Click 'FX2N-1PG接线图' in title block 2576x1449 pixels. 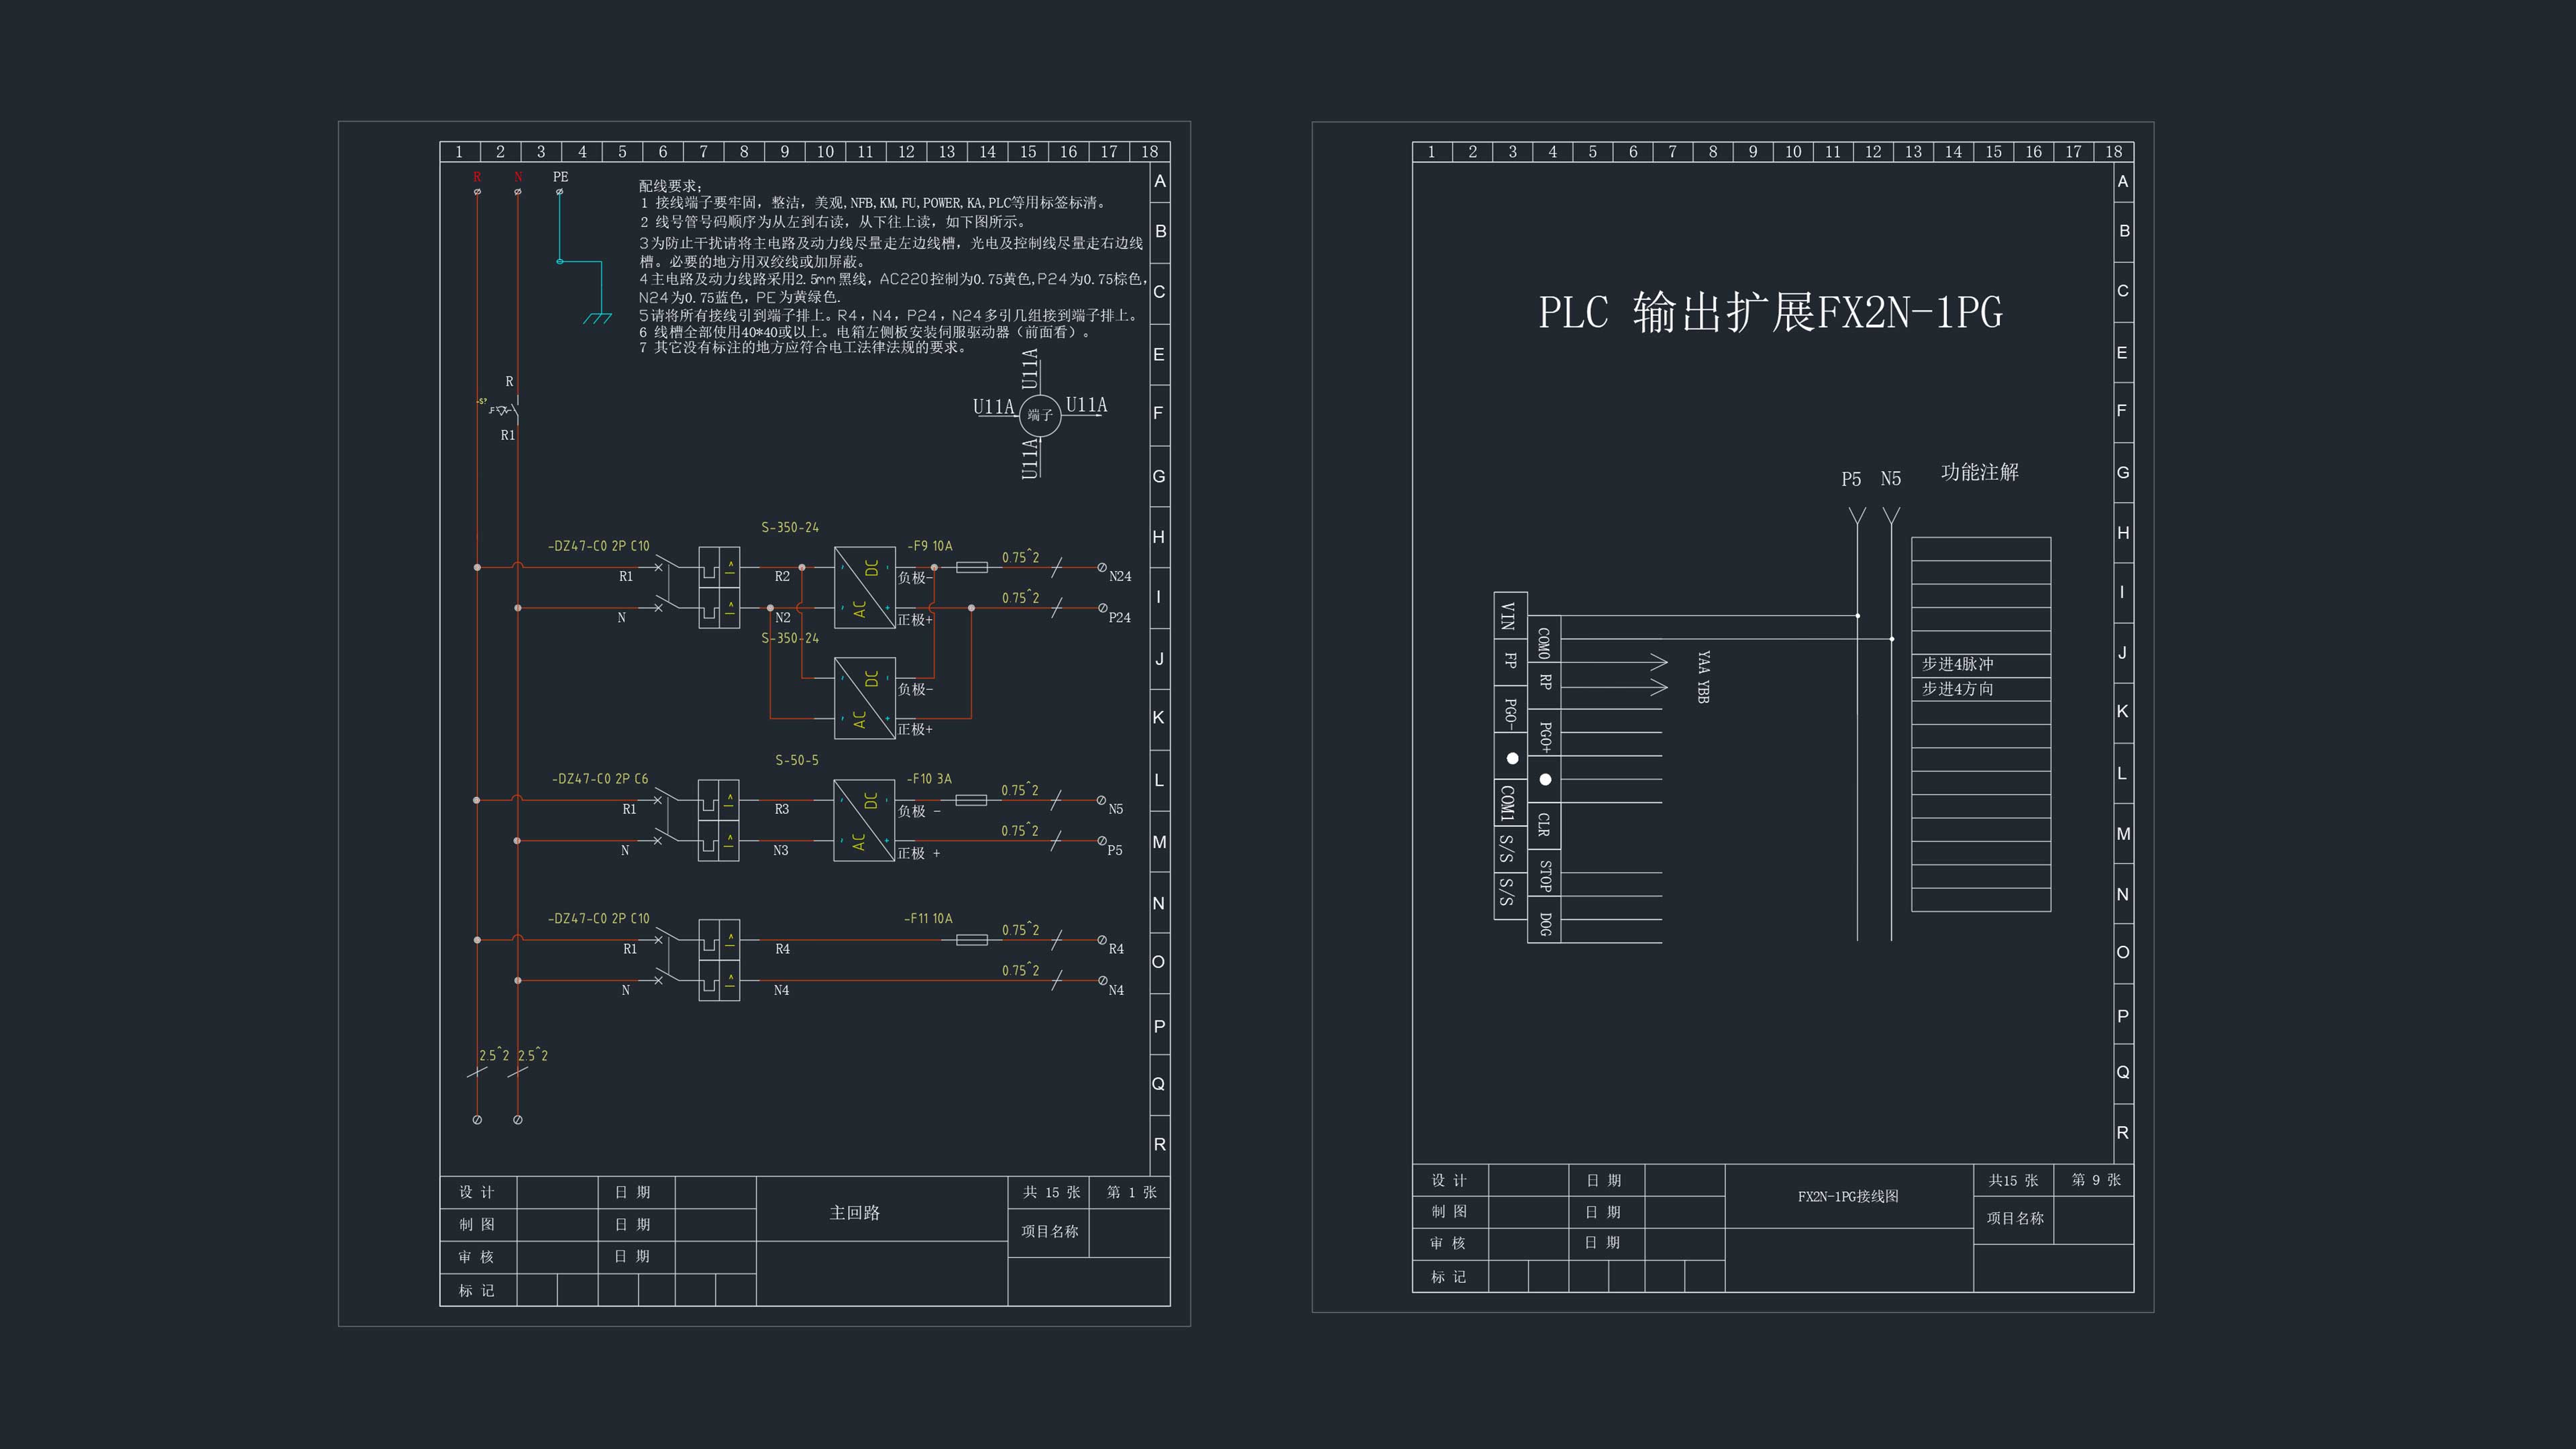click(x=1848, y=1197)
